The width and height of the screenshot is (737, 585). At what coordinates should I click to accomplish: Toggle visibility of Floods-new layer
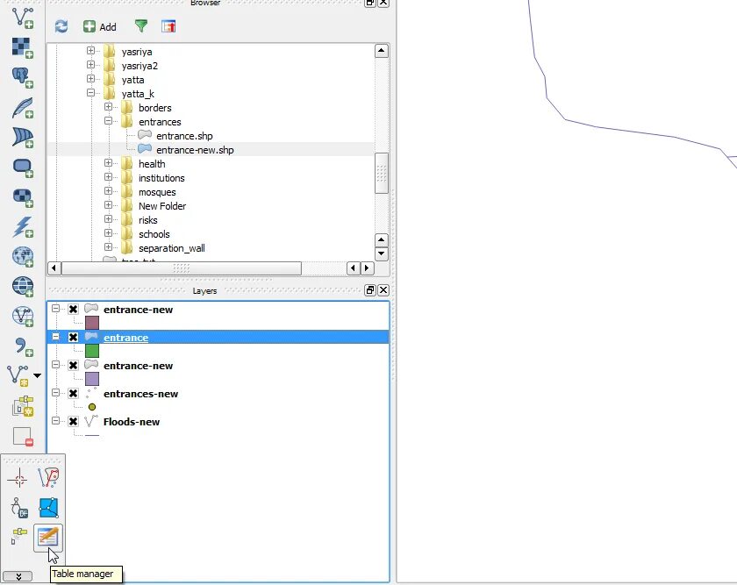(x=73, y=421)
